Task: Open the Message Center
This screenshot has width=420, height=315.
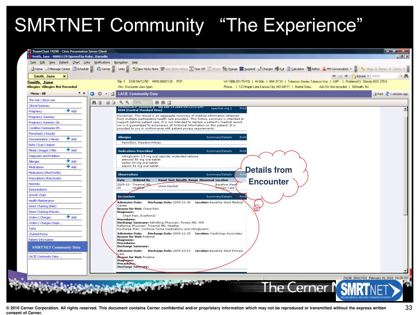Action: click(57, 69)
